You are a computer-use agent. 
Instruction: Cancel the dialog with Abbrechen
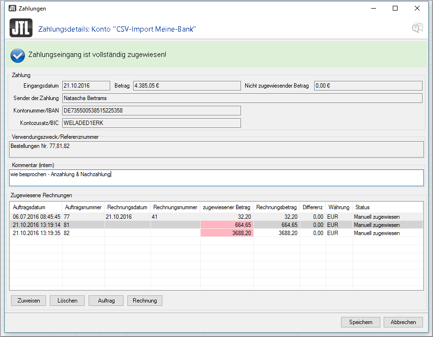403,322
